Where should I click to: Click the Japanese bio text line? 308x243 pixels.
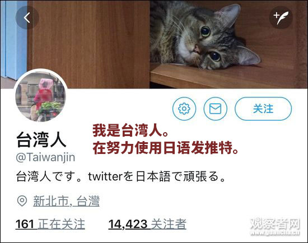[120, 176]
